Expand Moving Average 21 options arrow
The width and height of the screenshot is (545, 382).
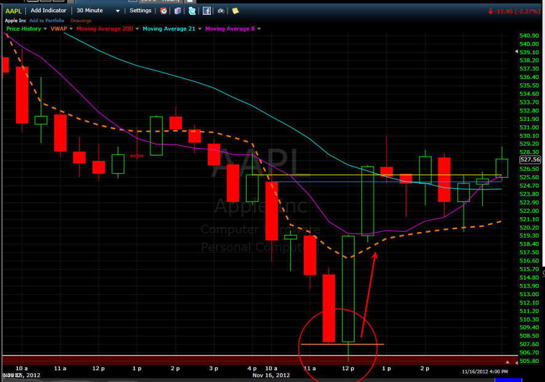point(200,29)
